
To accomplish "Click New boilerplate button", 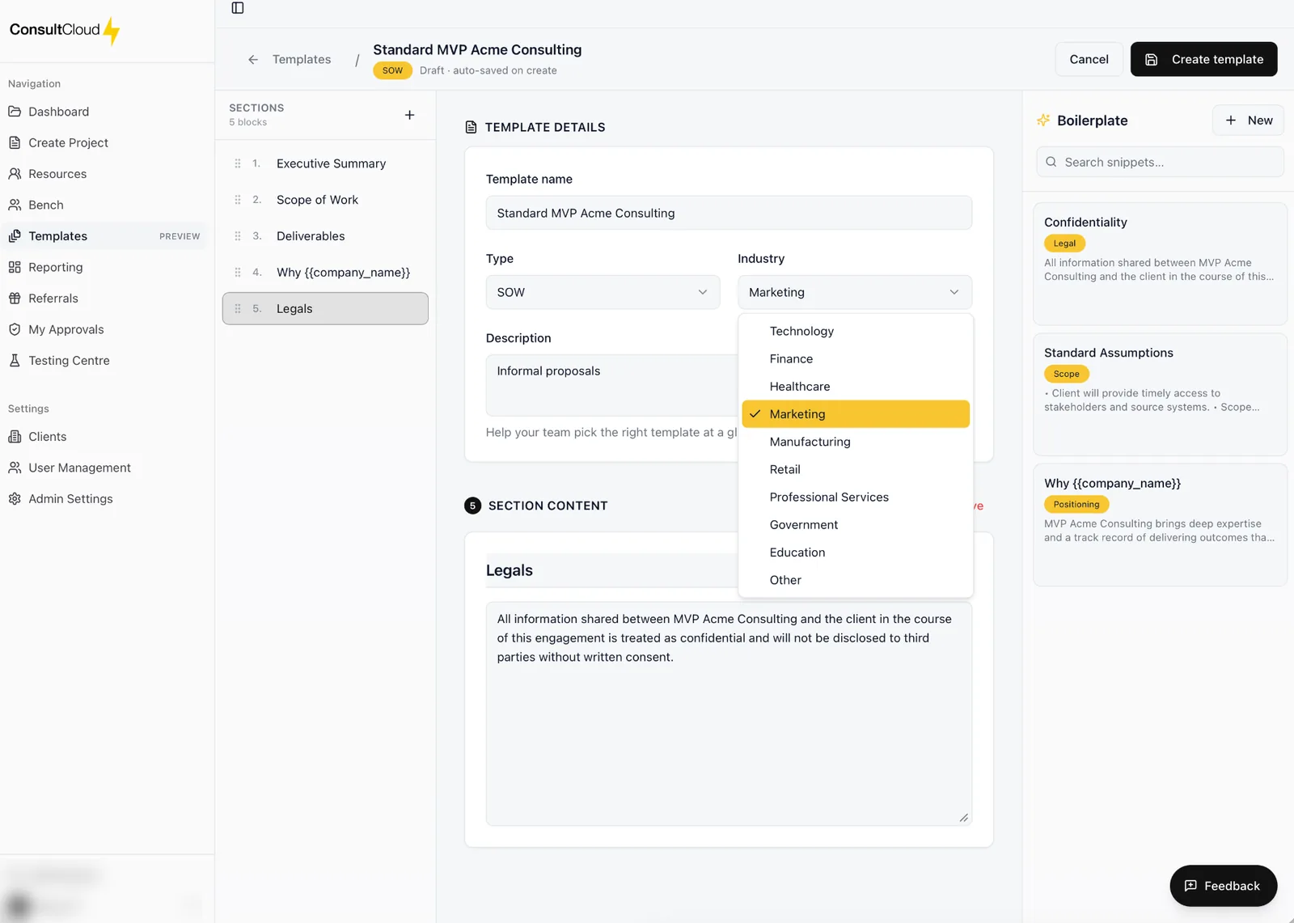I will pyautogui.click(x=1248, y=121).
